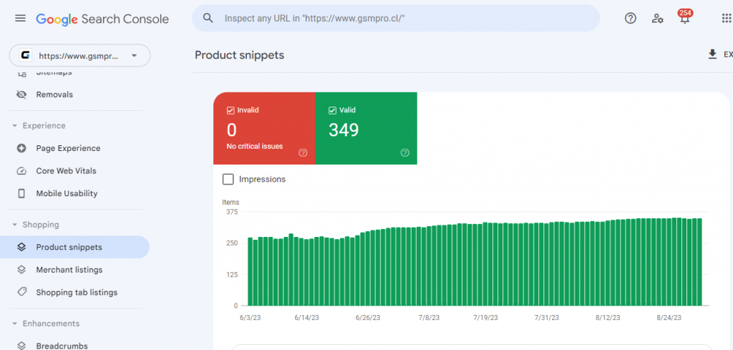Click the 7/8/23 date axis label
The width and height of the screenshot is (733, 350).
click(429, 318)
